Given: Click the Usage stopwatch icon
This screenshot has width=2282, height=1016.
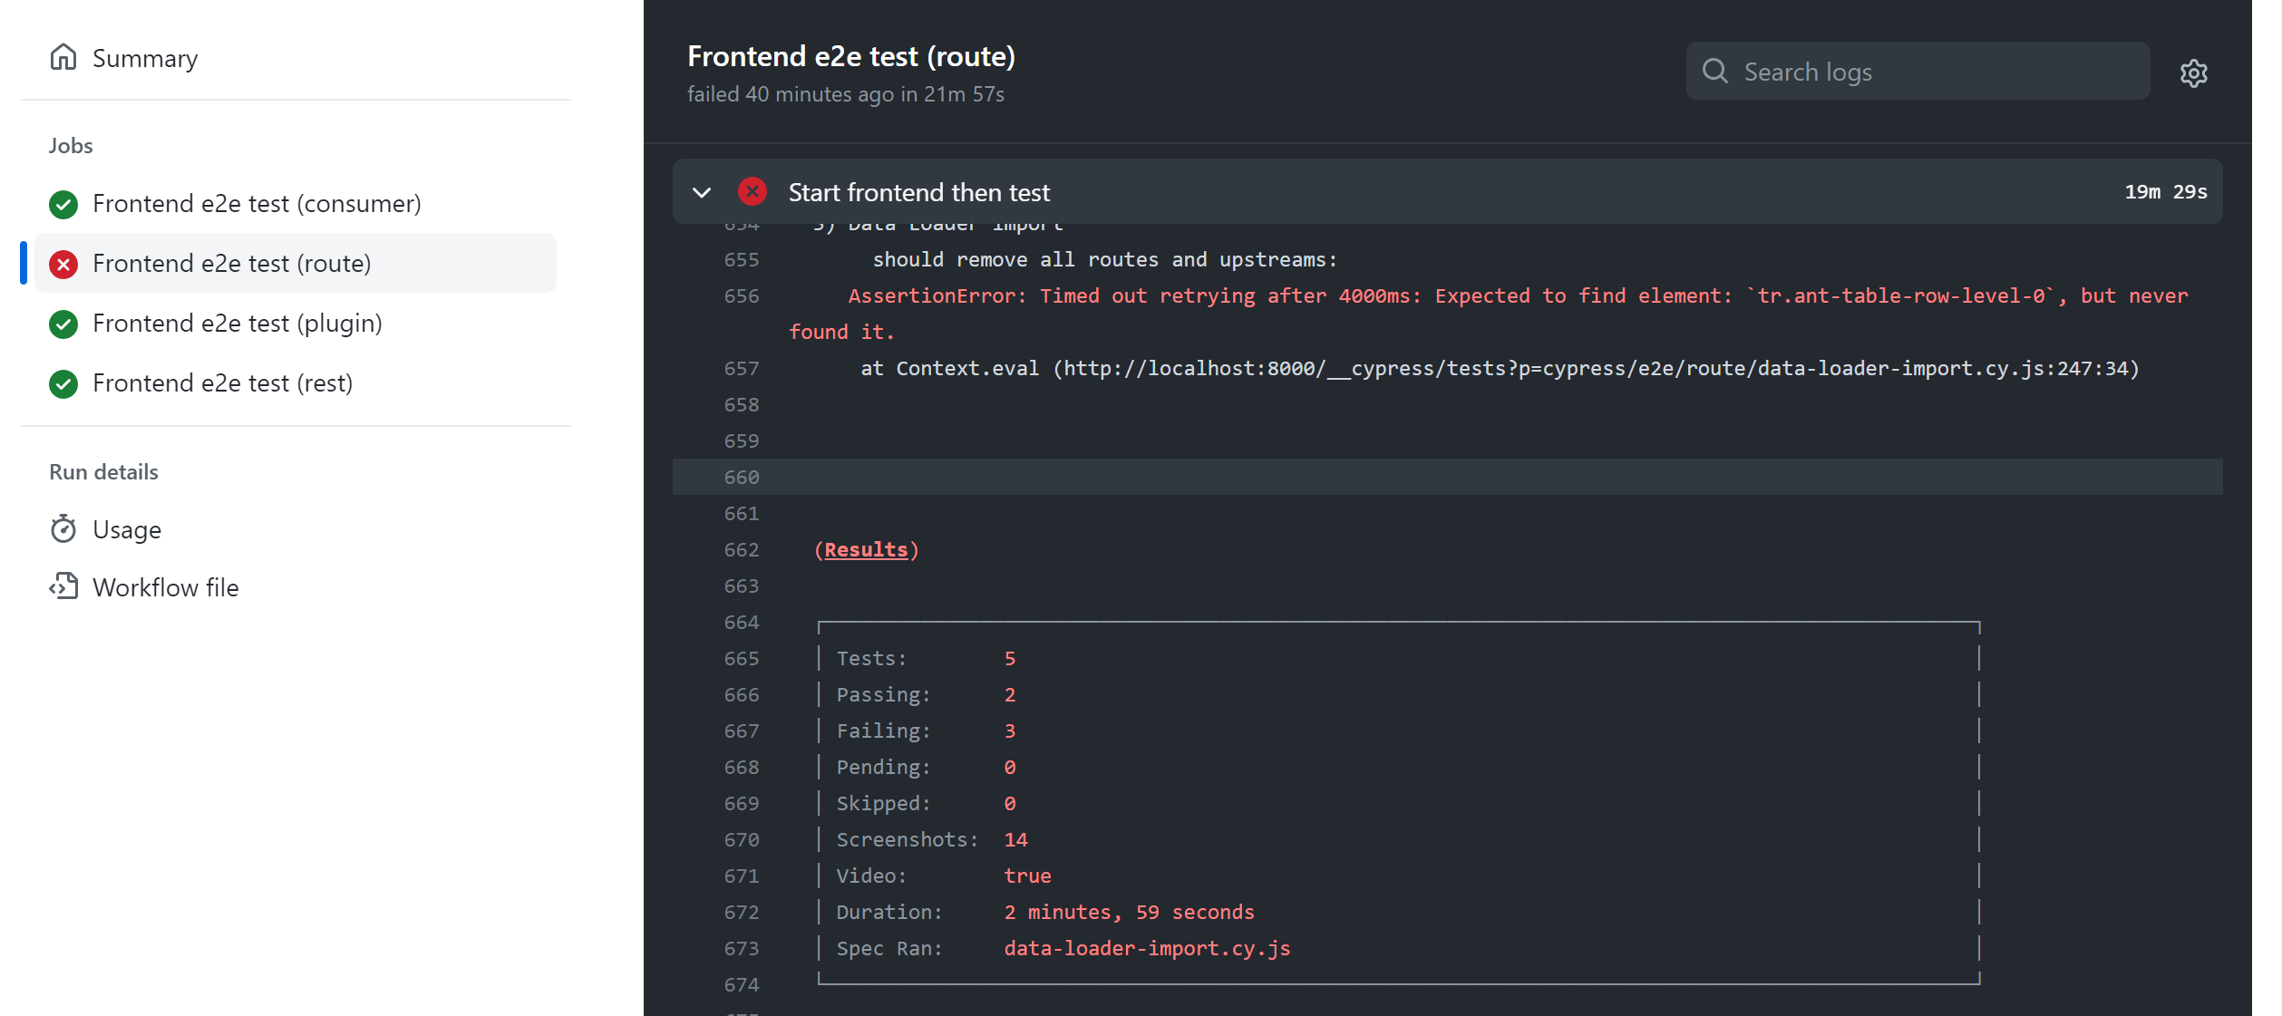Looking at the screenshot, I should coord(63,528).
